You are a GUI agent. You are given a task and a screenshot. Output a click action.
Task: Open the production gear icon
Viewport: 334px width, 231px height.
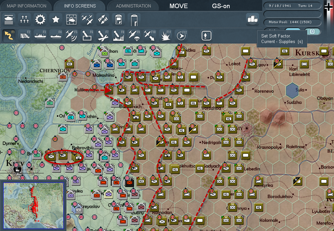(40, 20)
